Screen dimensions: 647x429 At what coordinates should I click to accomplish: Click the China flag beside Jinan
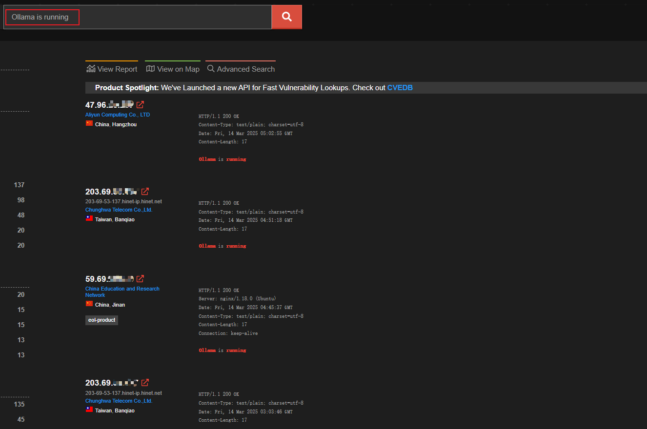click(89, 304)
